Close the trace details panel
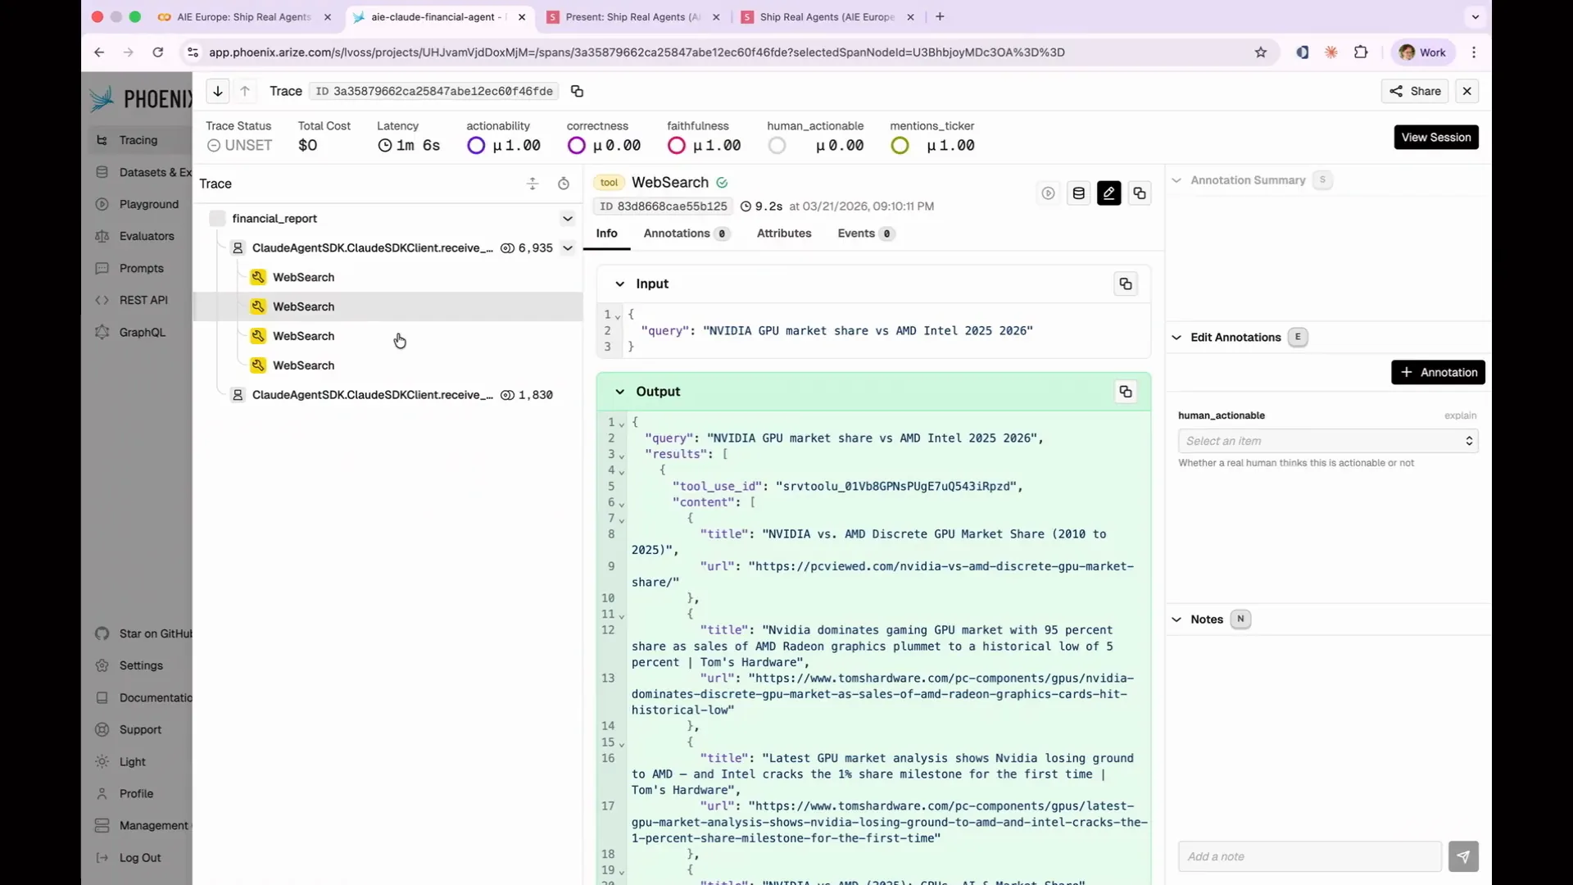 tap(1467, 91)
